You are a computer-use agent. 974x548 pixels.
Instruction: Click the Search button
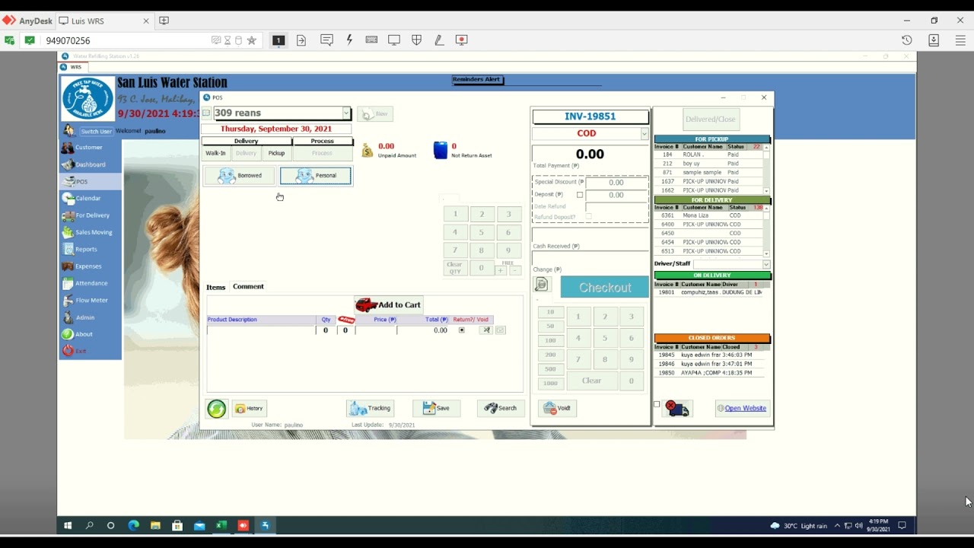[501, 409]
